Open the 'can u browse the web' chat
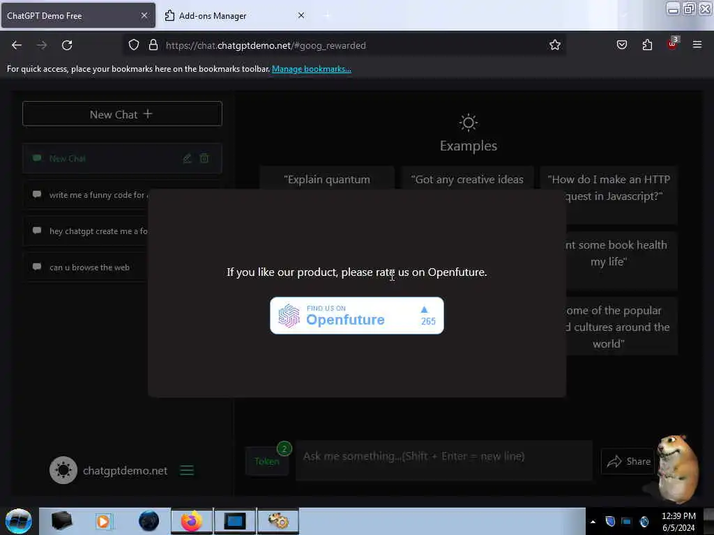Screen dimensions: 714x535 coord(86,267)
